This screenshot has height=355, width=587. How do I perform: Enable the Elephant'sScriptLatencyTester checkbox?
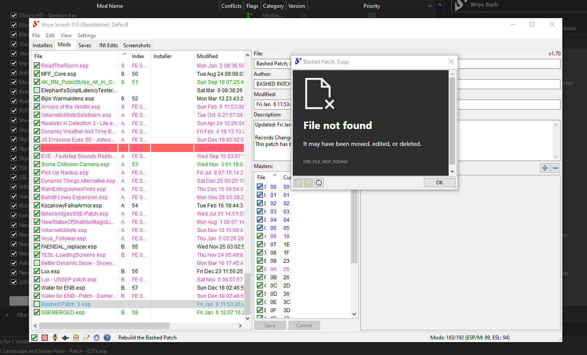[x=37, y=90]
